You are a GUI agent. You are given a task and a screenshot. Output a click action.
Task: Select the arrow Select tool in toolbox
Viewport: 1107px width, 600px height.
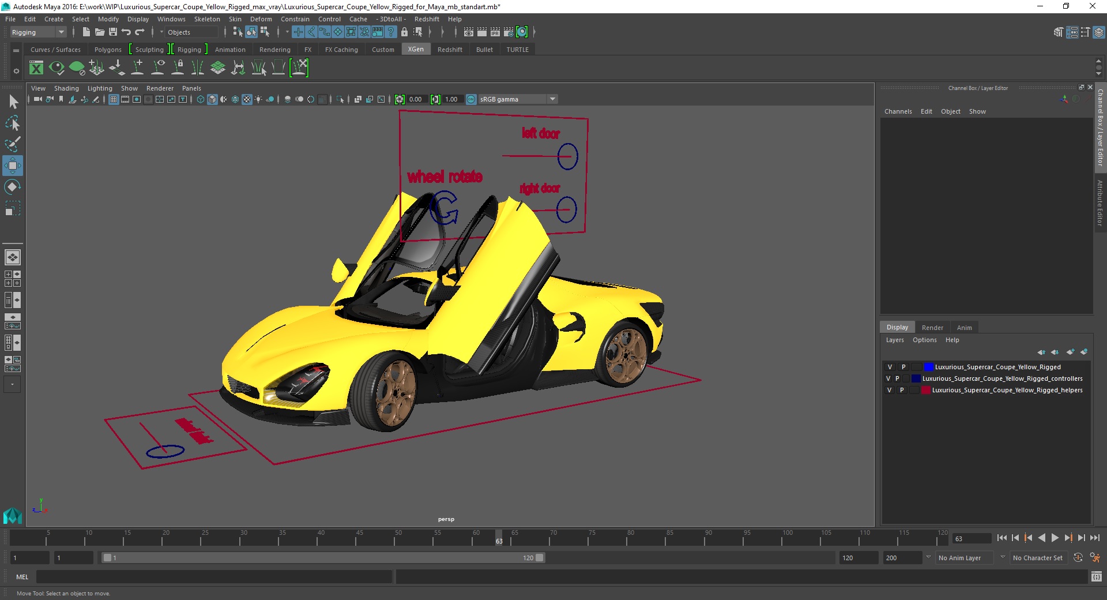[x=13, y=102]
